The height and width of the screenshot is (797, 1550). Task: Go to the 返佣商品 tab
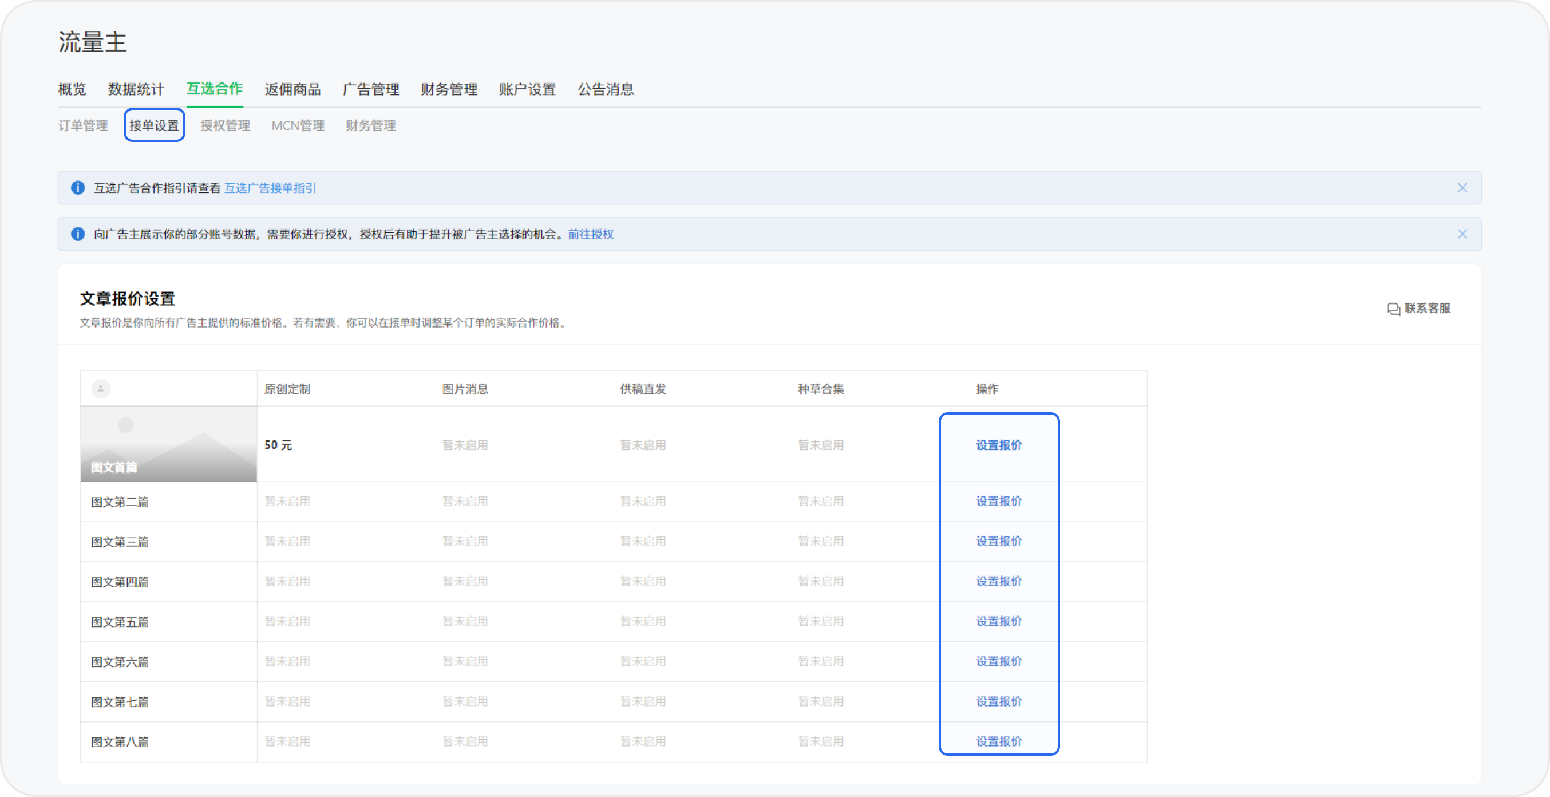click(292, 90)
